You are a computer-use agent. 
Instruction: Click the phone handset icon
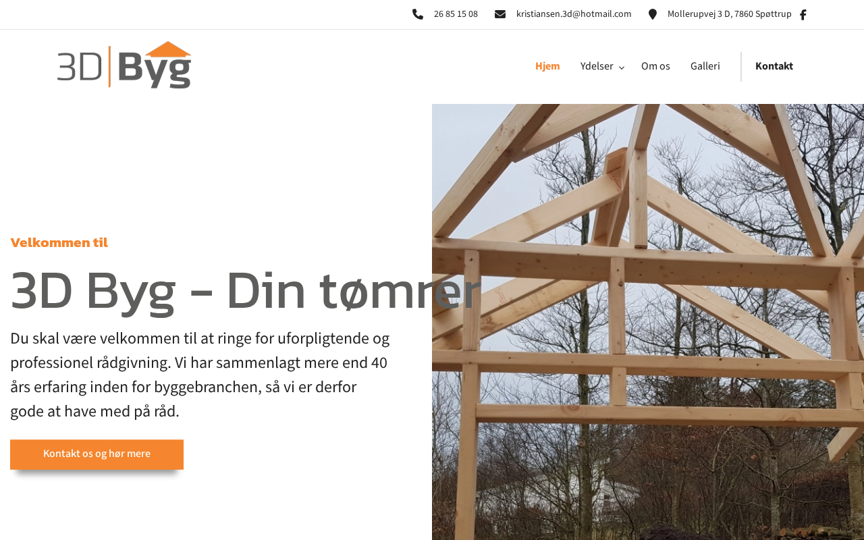[418, 14]
